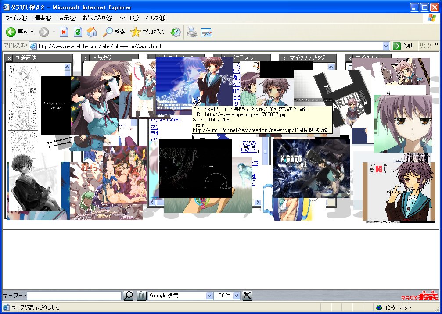Click the Windows flag throbber icon
Image resolution: width=442 pixels, height=314 pixels.
pyautogui.click(x=431, y=18)
